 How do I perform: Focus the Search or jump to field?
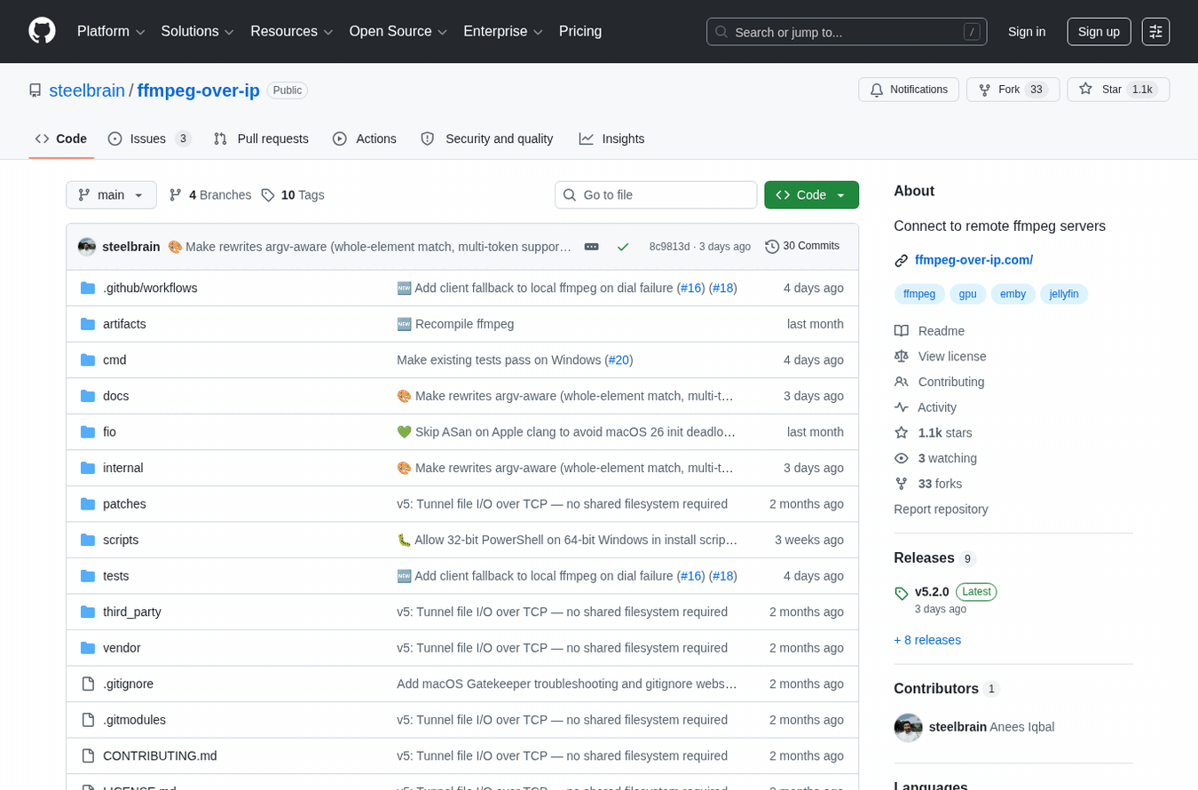coord(847,32)
